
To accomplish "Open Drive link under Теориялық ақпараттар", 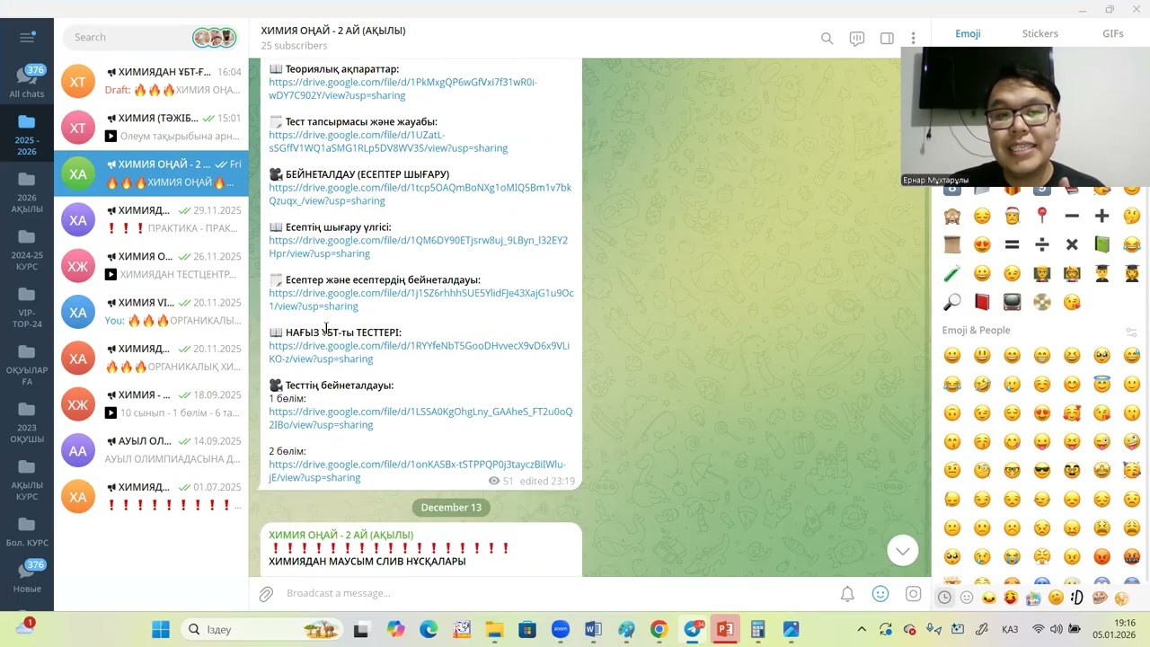I will click(x=402, y=88).
